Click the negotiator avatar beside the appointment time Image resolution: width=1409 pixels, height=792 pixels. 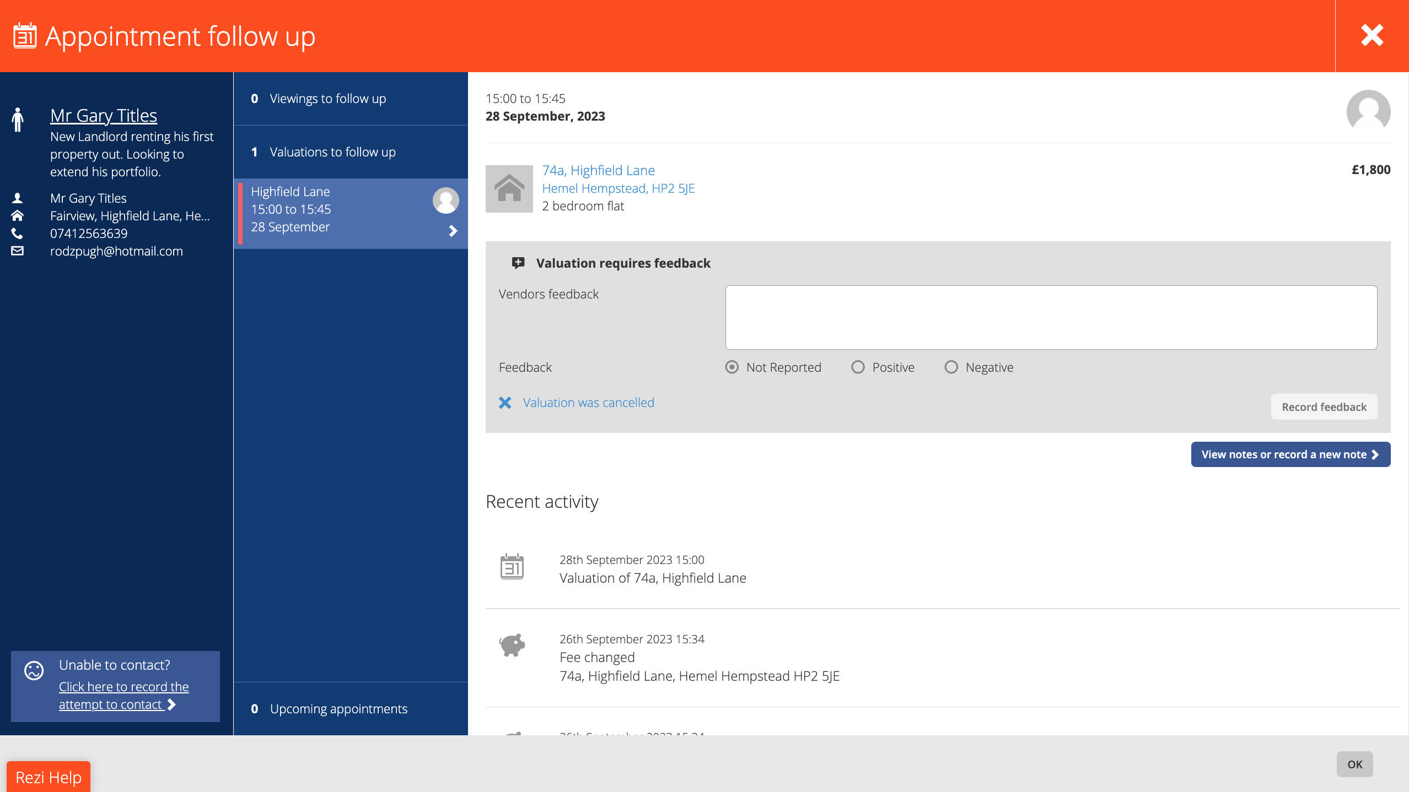(1368, 112)
